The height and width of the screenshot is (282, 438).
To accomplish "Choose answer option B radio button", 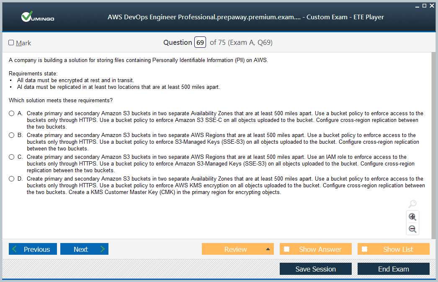I will 11,135.
